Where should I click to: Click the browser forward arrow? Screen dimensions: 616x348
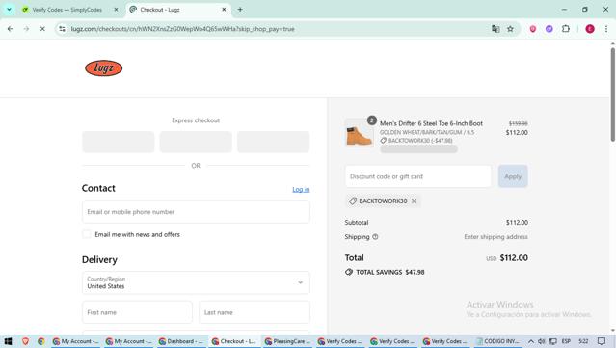tap(26, 29)
